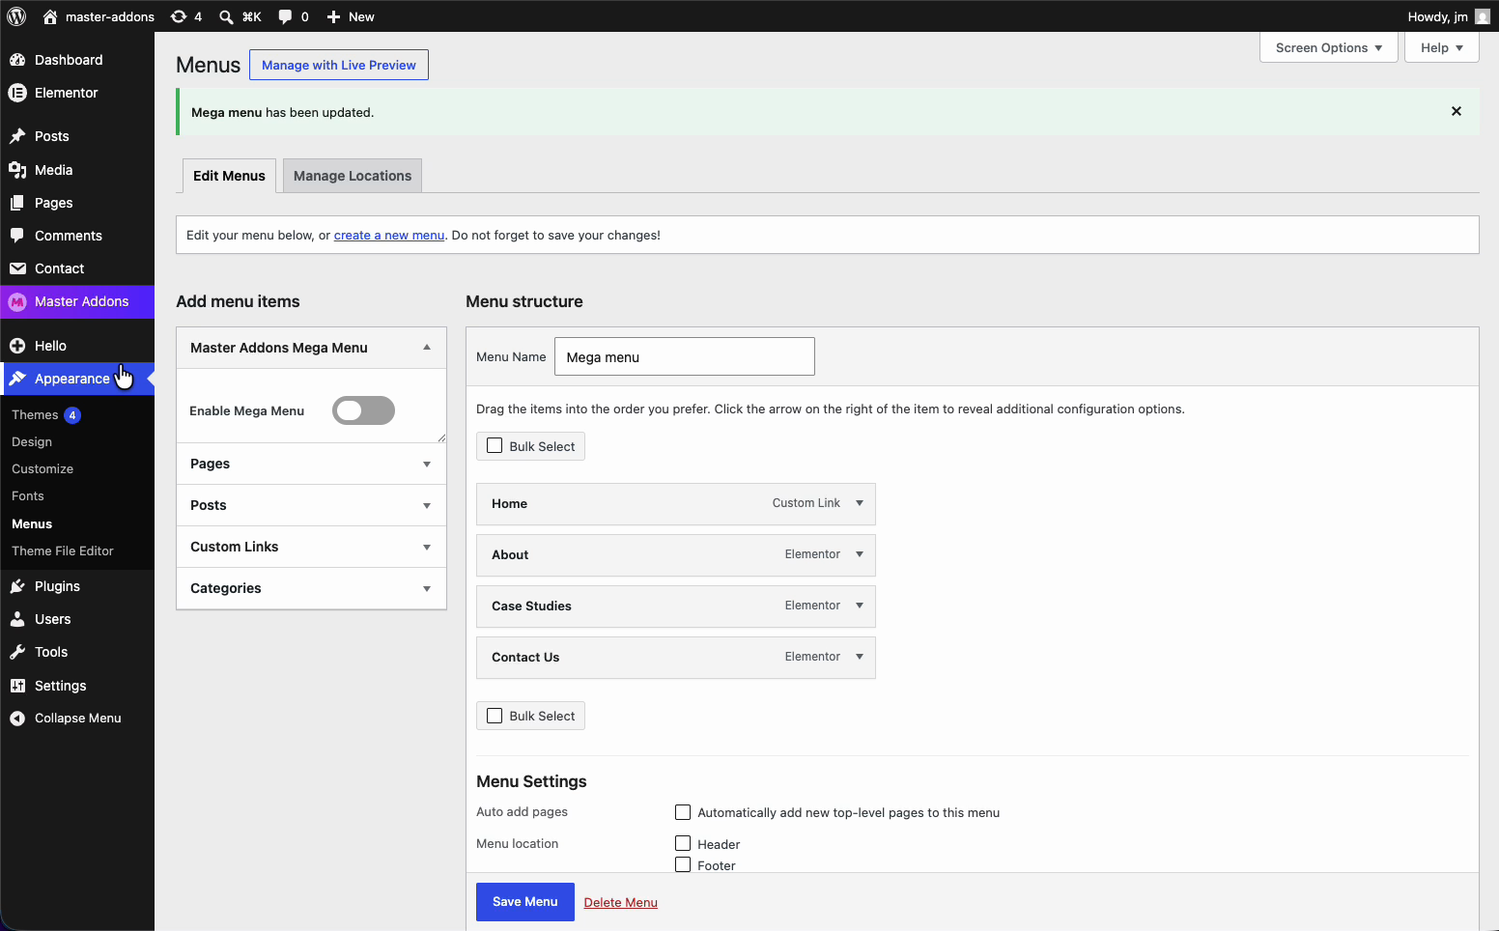Check the Header menu location box
The image size is (1499, 931).
pos(683,843)
